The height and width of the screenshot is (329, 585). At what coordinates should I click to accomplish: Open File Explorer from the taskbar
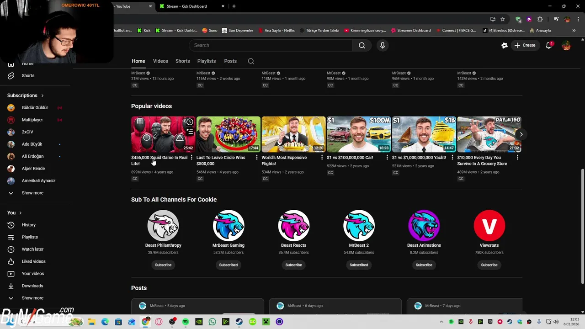point(91,322)
